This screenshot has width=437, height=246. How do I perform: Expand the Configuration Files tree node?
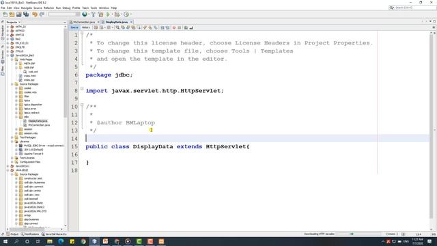[x=12, y=162]
